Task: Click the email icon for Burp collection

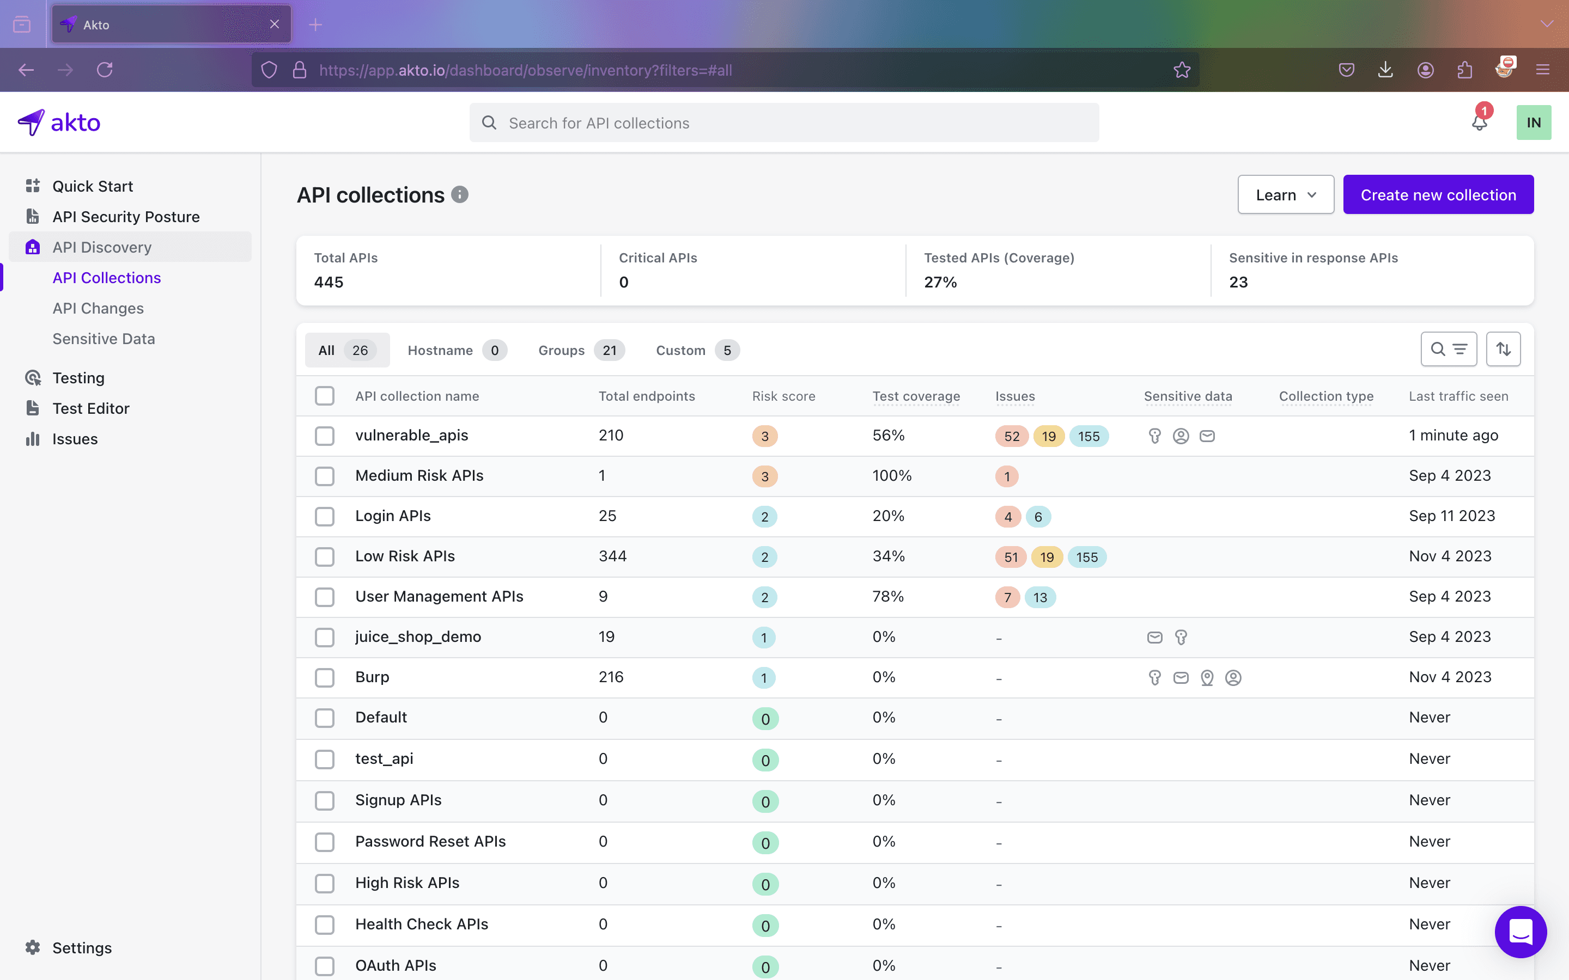Action: (1181, 677)
